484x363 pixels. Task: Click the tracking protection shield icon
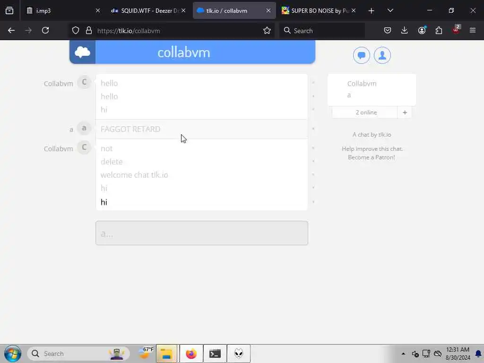point(76,30)
